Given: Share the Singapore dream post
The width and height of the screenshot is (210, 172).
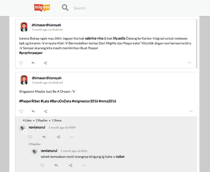Looking at the screenshot, I should [46, 111].
